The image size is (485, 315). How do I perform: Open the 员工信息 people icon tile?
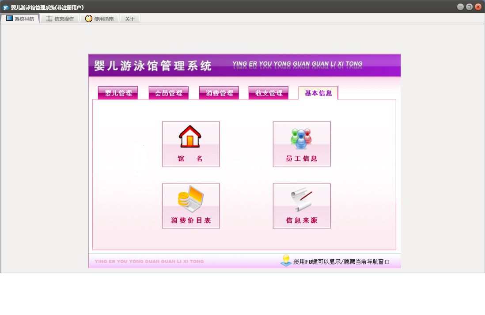coord(302,144)
